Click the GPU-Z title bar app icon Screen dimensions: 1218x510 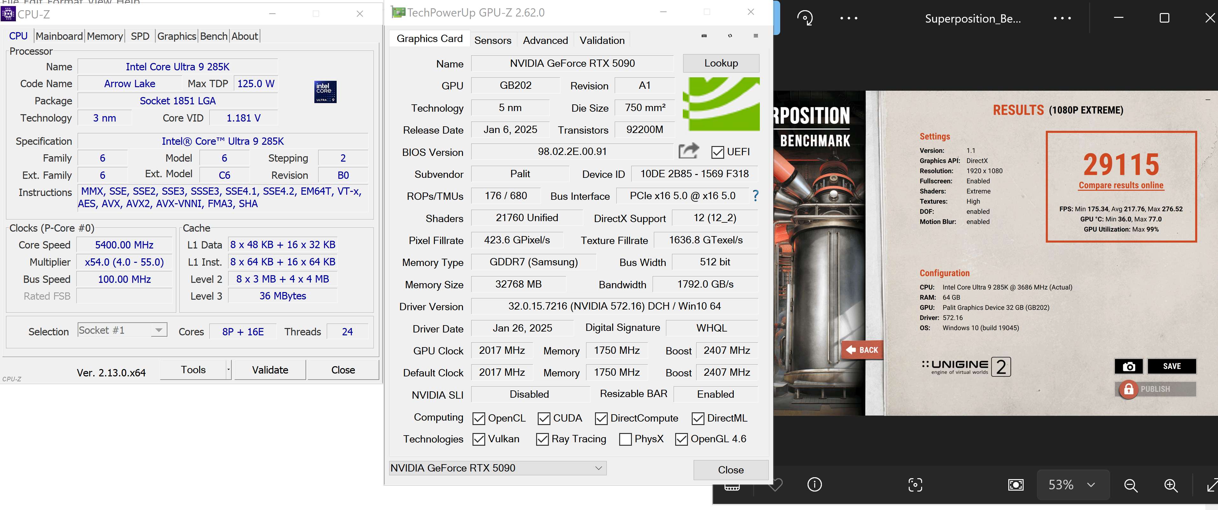click(x=398, y=12)
